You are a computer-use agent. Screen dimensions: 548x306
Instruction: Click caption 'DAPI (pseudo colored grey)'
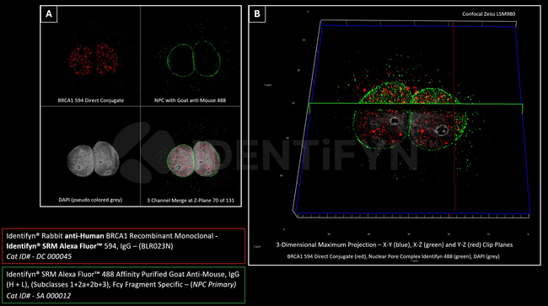pos(90,200)
